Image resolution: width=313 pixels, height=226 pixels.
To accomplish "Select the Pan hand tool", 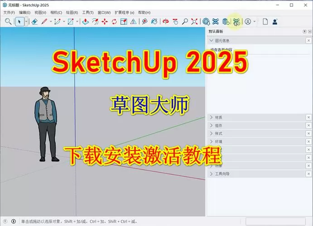I will pyautogui.click(x=175, y=22).
